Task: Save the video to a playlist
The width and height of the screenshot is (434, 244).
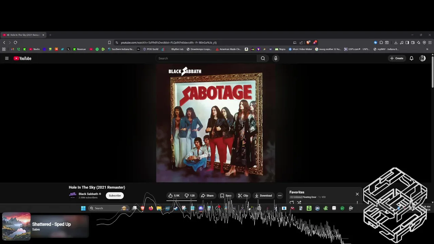Action: (226, 196)
